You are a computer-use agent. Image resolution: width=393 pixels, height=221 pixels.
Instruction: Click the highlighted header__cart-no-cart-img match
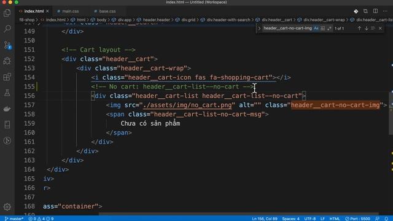(335, 105)
